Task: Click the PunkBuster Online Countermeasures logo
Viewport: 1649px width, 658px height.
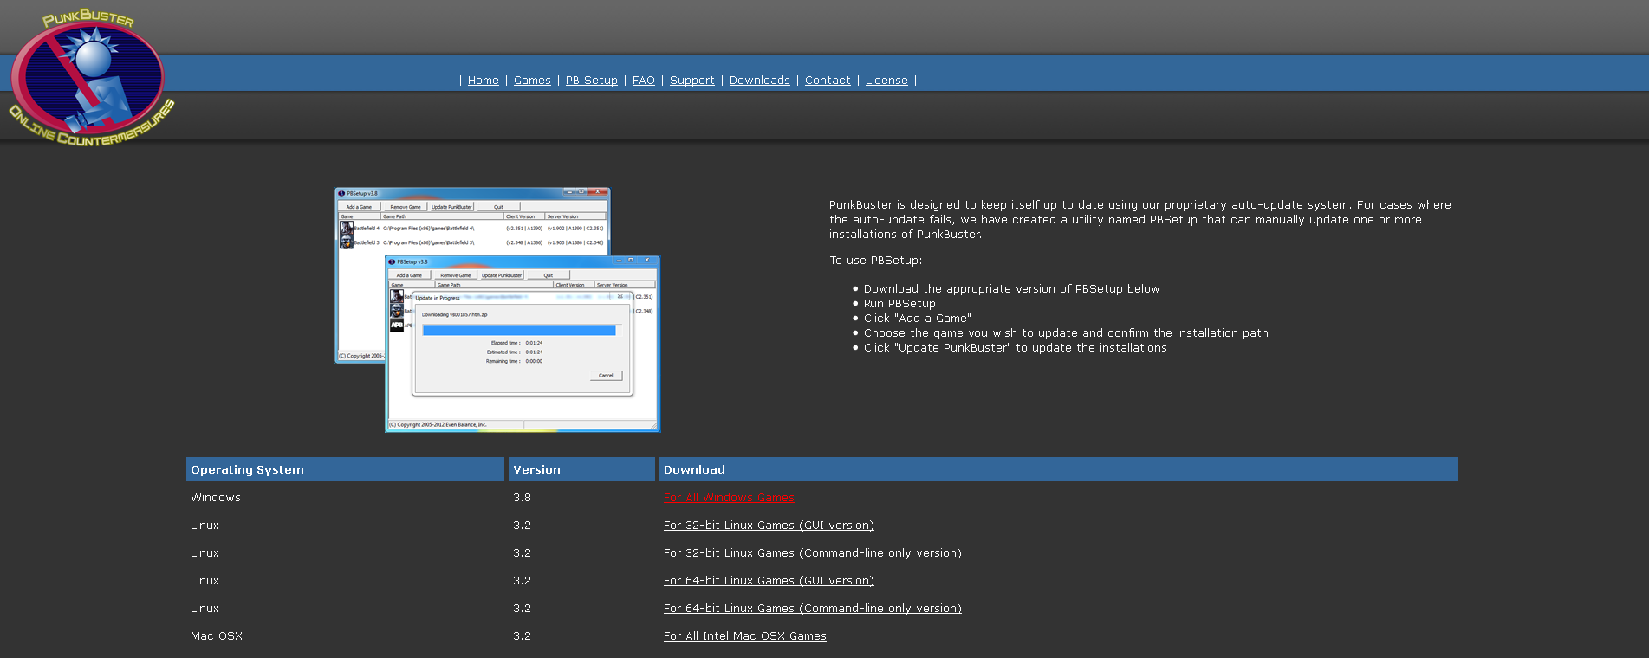Action: pos(91,78)
